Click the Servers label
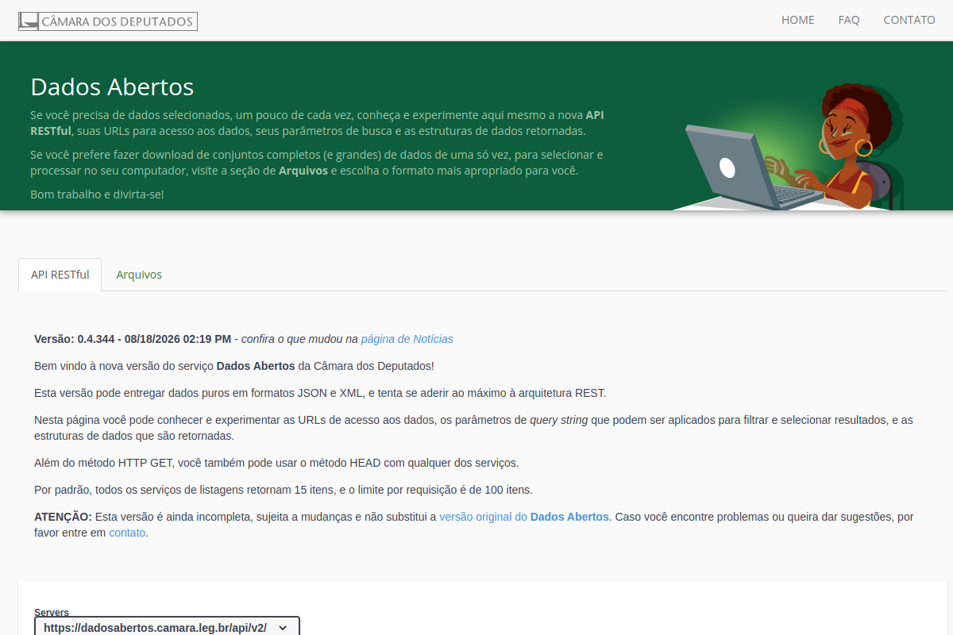The width and height of the screenshot is (953, 635). point(52,612)
